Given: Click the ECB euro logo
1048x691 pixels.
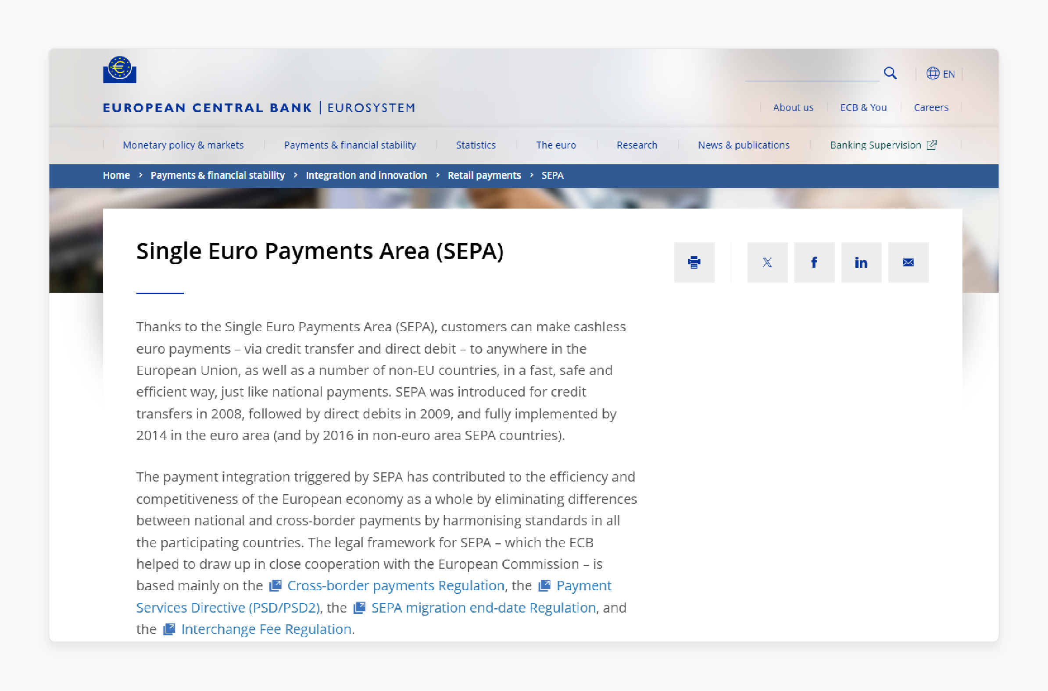Looking at the screenshot, I should pyautogui.click(x=119, y=70).
